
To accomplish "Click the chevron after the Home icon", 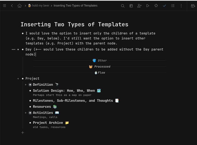I will pyautogui.click(x=25, y=6).
